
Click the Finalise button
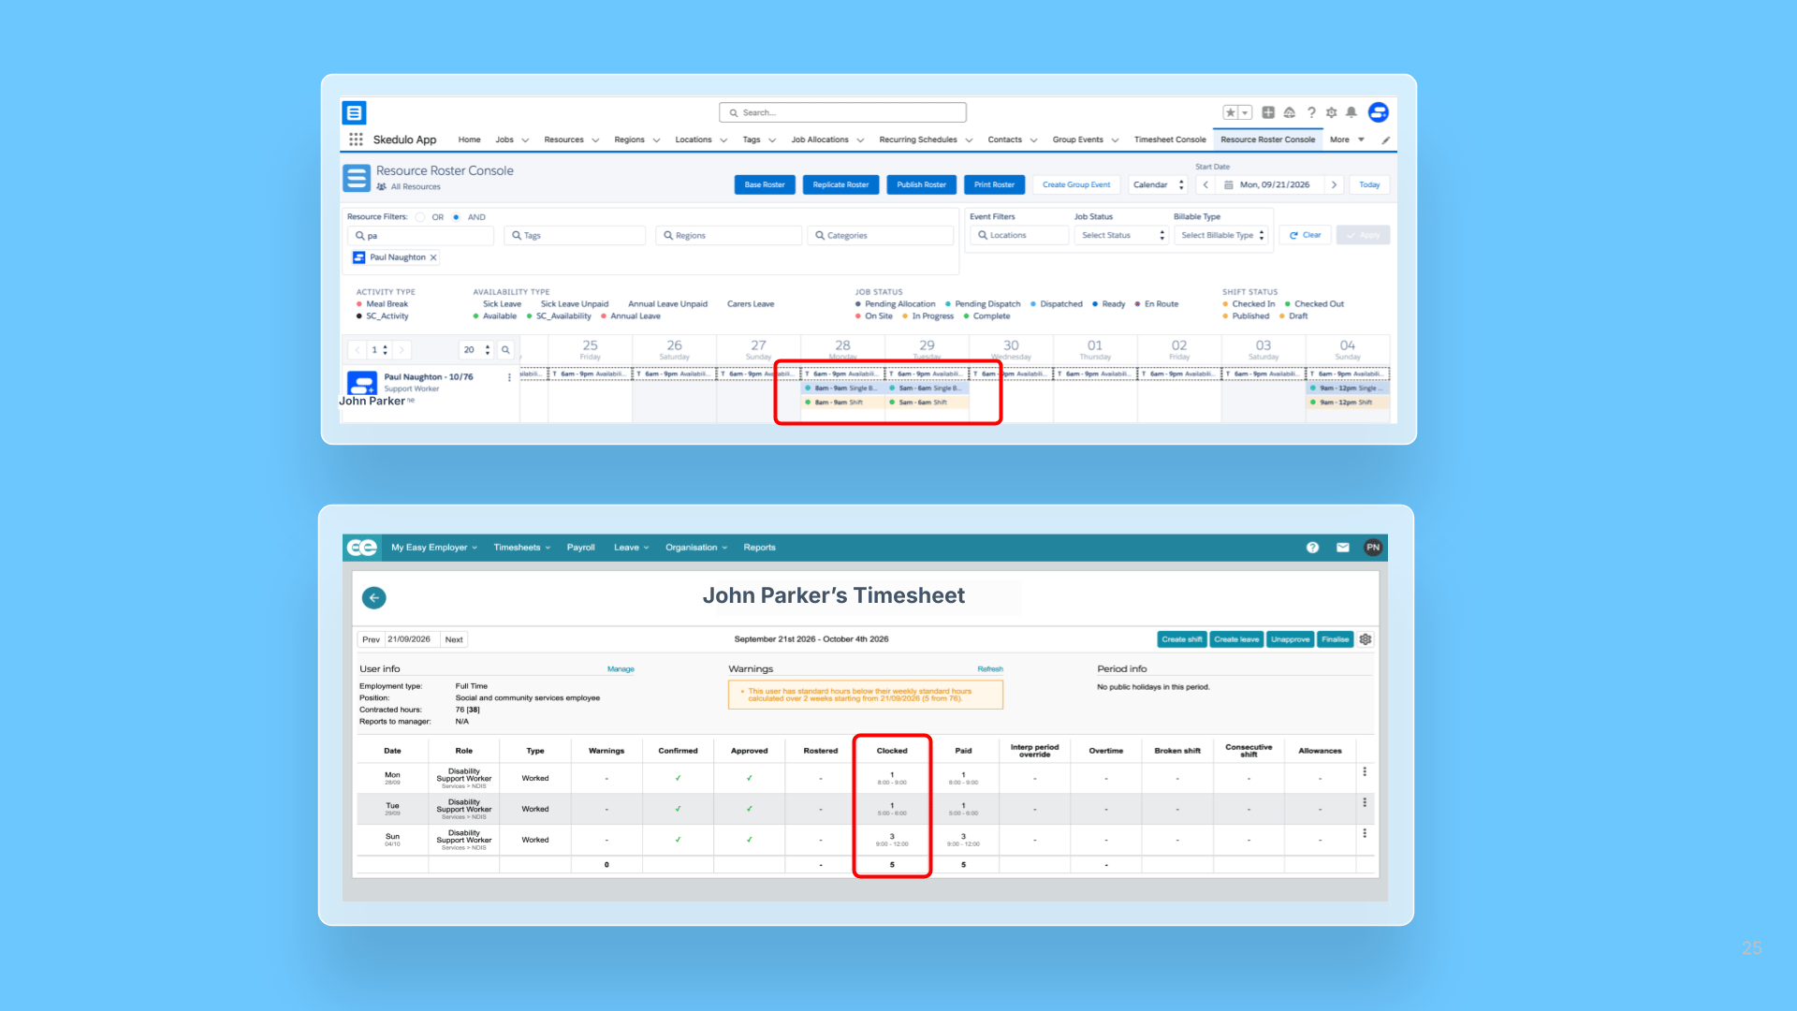click(1336, 639)
